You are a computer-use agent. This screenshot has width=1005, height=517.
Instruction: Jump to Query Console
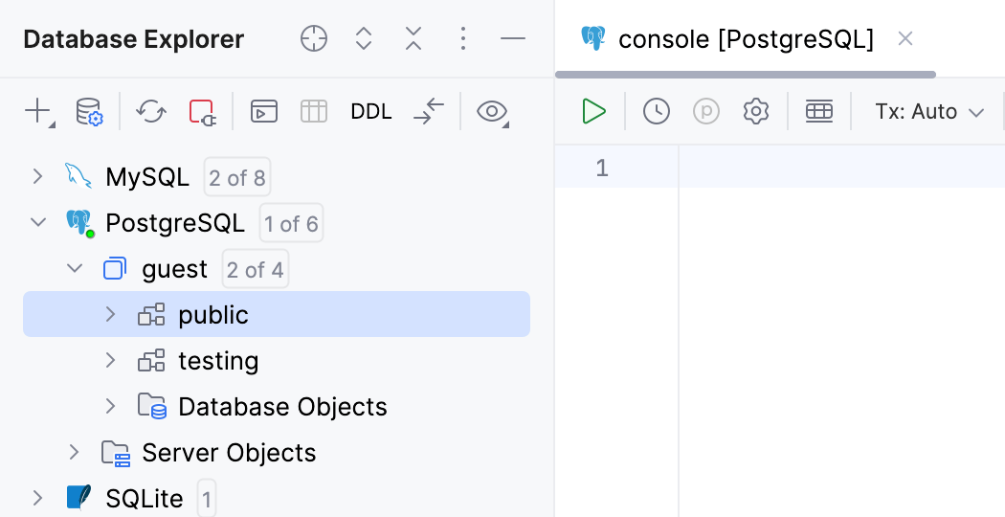tap(263, 111)
